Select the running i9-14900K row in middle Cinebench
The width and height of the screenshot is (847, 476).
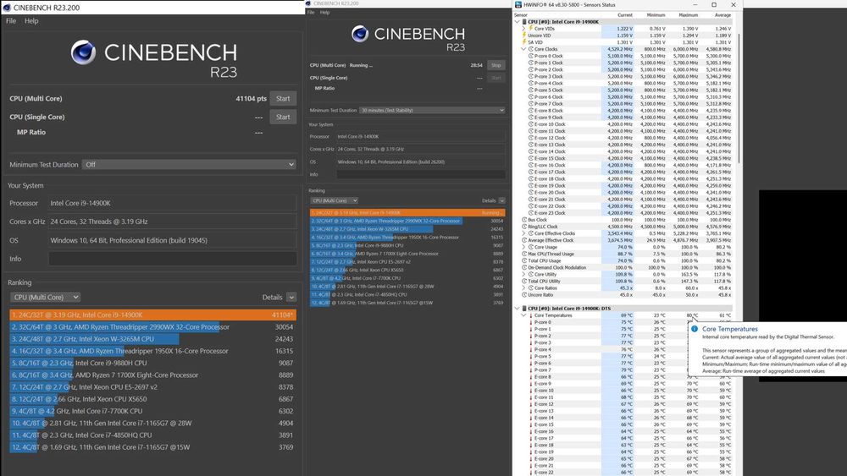click(407, 212)
